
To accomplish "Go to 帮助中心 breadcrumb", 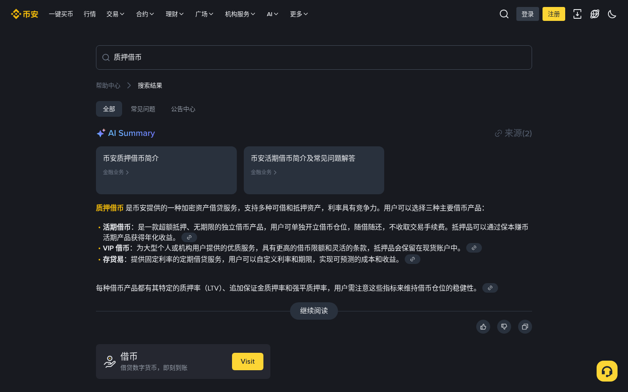I will (108, 85).
